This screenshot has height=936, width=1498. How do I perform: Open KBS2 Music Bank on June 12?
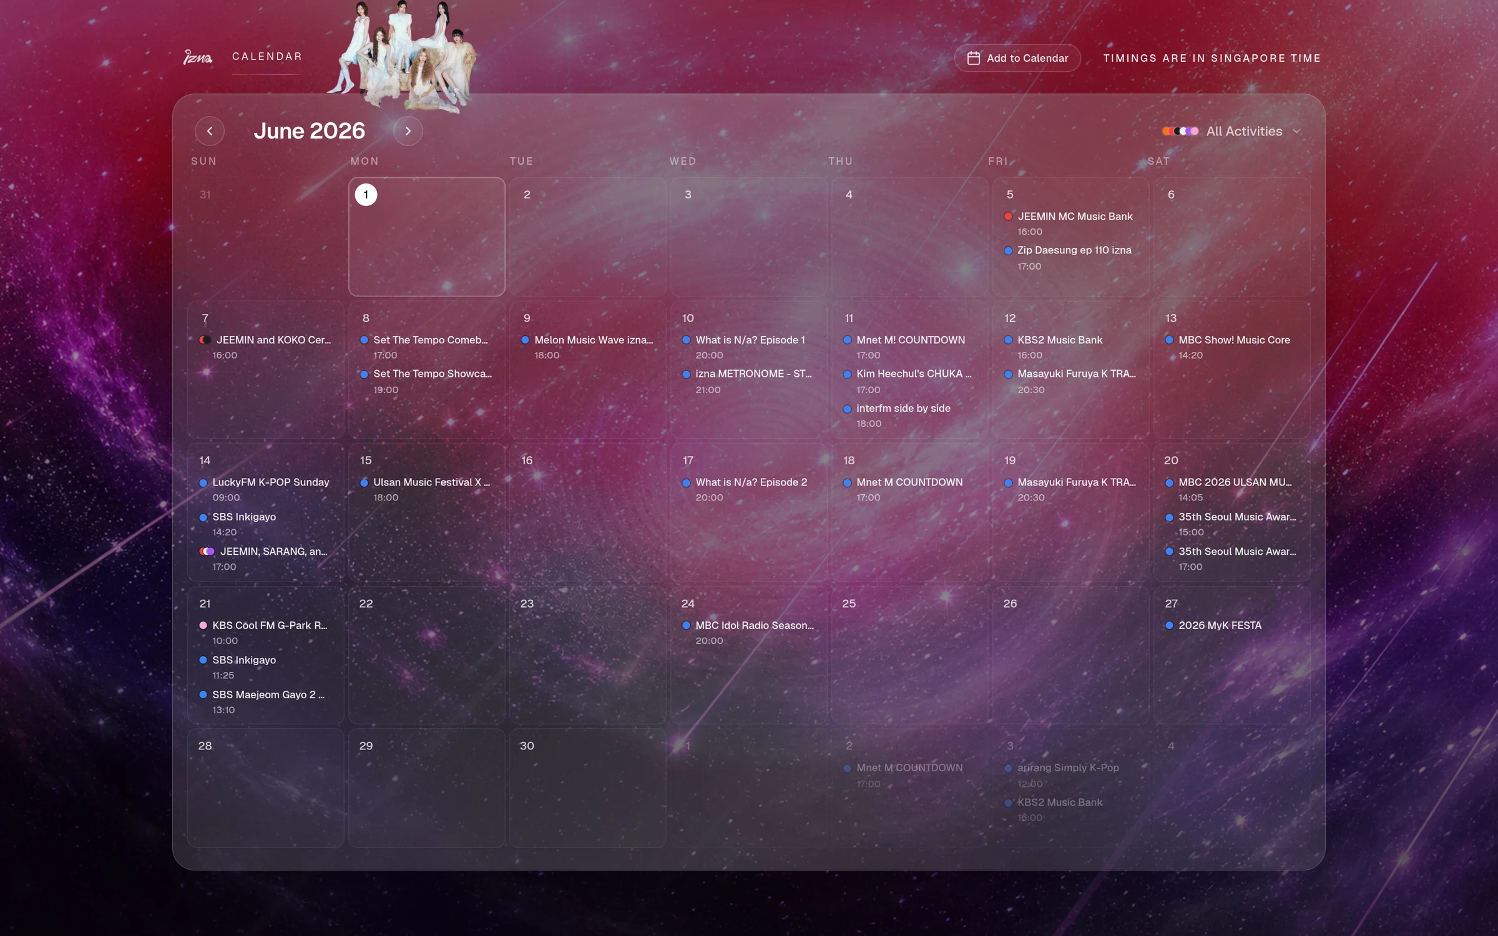(1070, 347)
